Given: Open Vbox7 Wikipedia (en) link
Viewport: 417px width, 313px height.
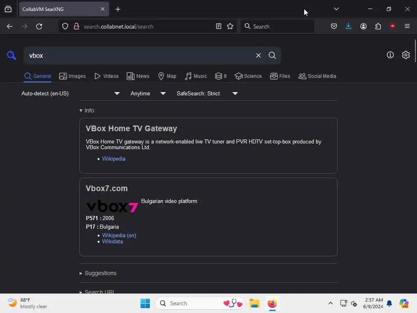Looking at the screenshot, I should pos(119,235).
